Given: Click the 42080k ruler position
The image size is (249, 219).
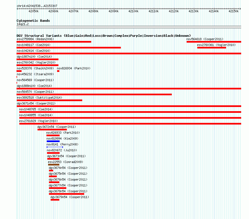Looking at the screenshot, I should 93,11.
